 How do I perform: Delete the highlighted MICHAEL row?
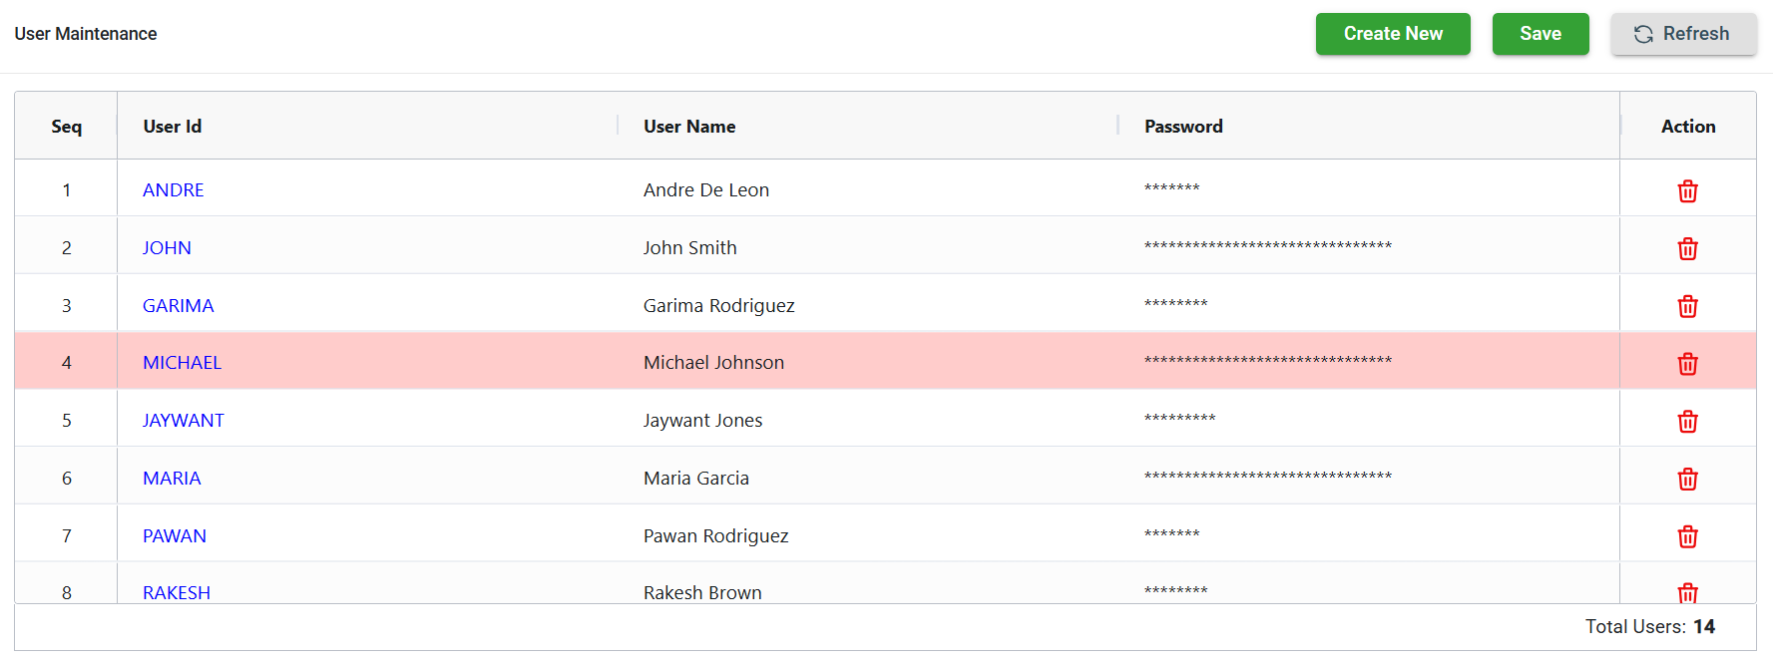1687,364
